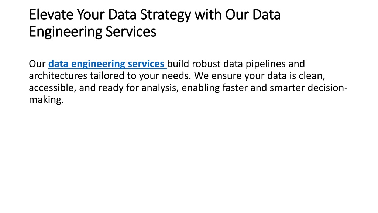The image size is (378, 213).
Task: Click the word 'Elevate' in the title
Action: [x=51, y=14]
